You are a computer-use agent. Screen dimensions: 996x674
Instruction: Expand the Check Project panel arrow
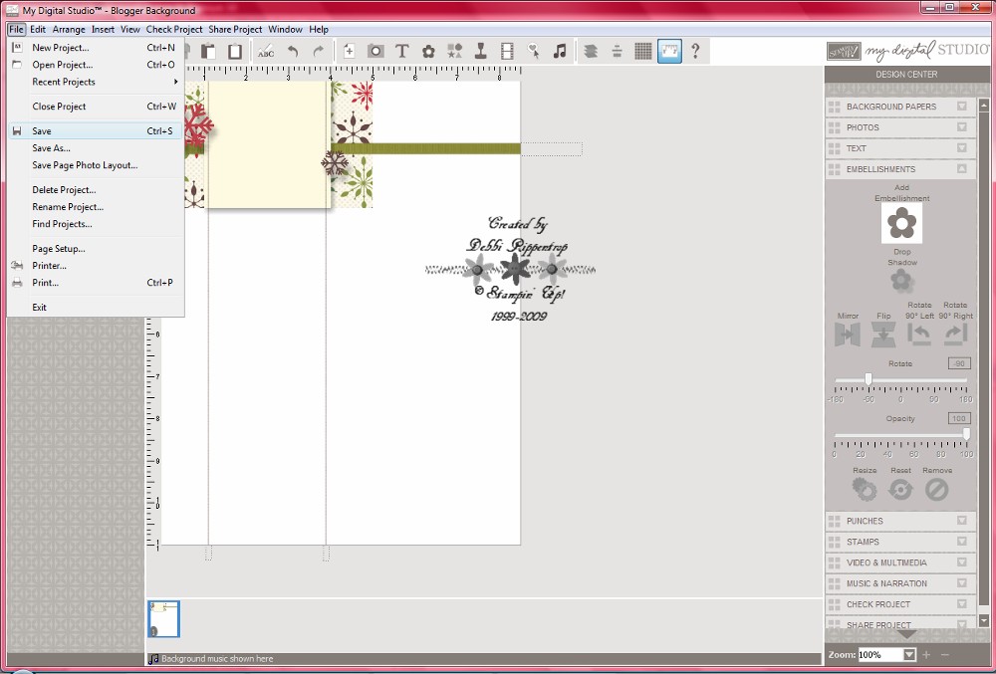coord(962,604)
